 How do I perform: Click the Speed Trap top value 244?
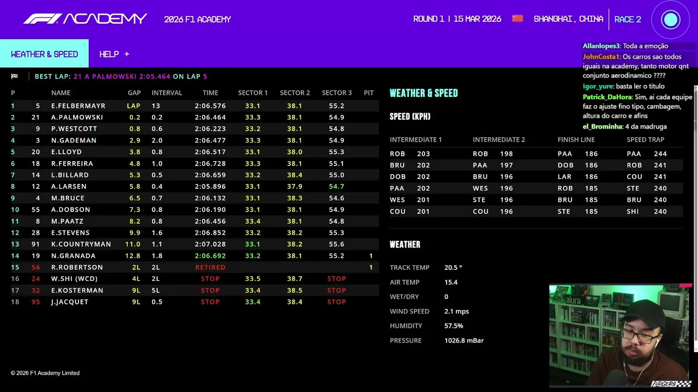click(x=660, y=154)
